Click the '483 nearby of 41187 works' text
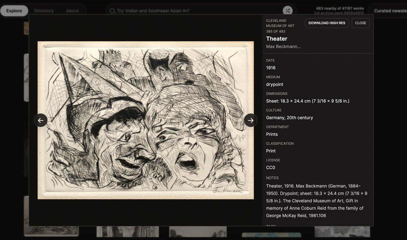Image resolution: width=407 pixels, height=240 pixels. pos(340,8)
